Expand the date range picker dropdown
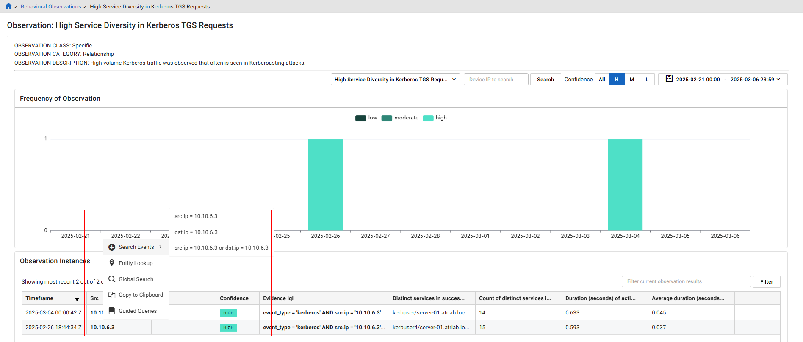Screen dimensions: 803x342 point(778,79)
